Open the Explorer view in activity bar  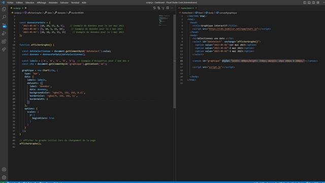click(4, 9)
